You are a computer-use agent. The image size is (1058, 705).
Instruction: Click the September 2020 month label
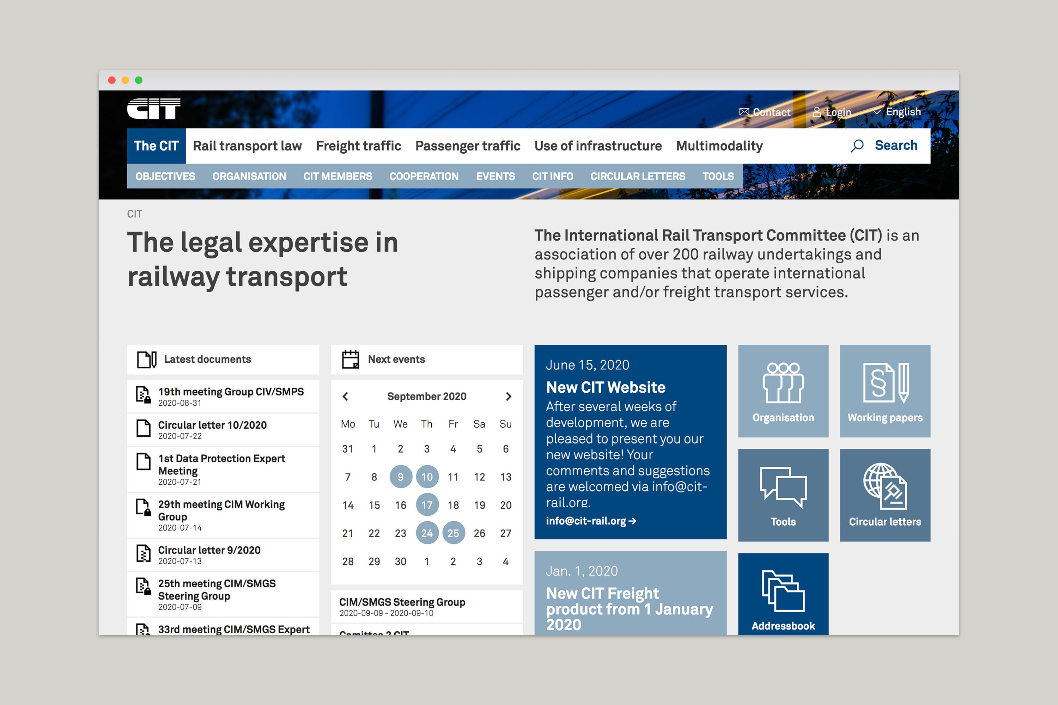click(x=426, y=397)
